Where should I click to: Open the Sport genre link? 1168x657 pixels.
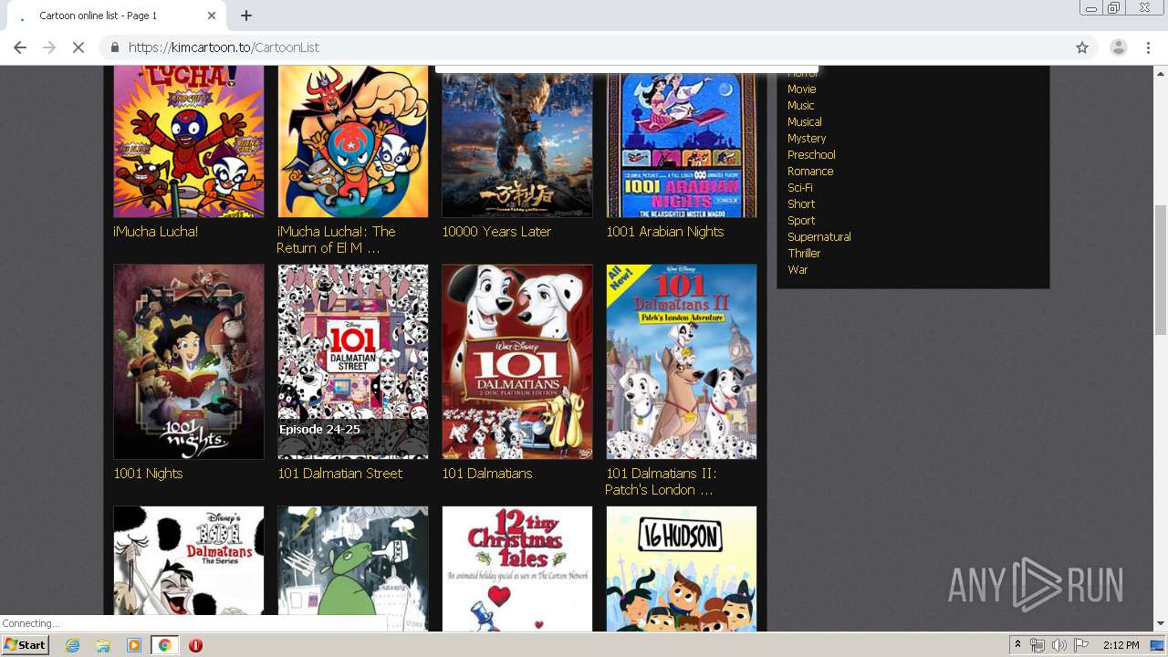coord(801,220)
